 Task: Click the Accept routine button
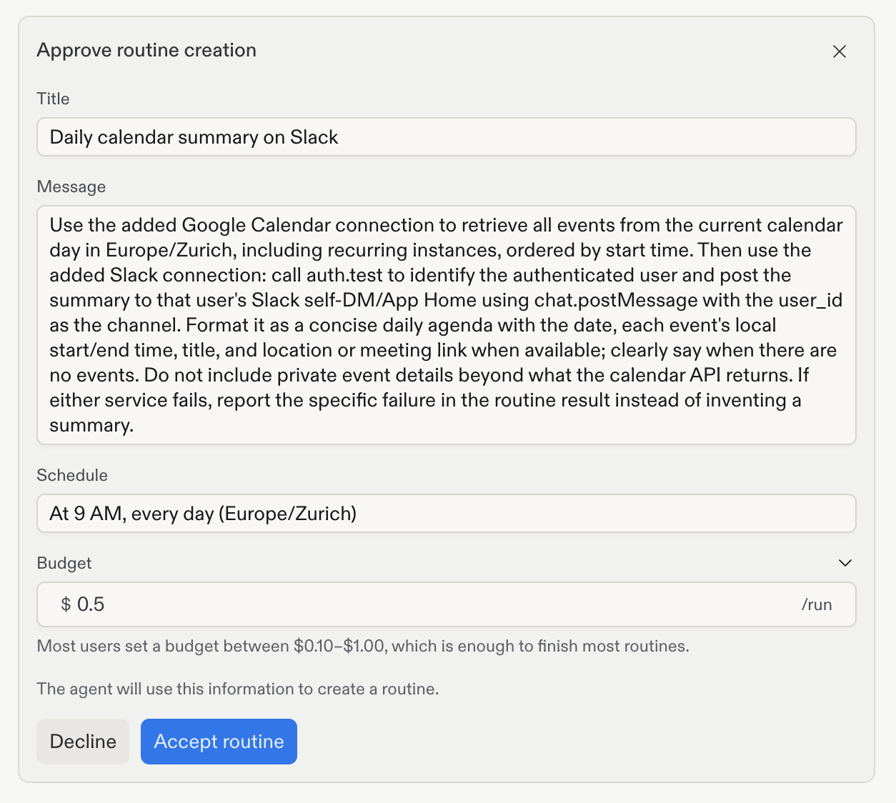(219, 742)
